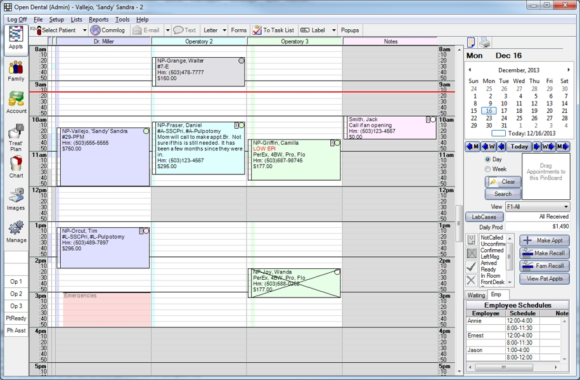The width and height of the screenshot is (580, 380).
Task: Click the Search button
Action: point(503,194)
